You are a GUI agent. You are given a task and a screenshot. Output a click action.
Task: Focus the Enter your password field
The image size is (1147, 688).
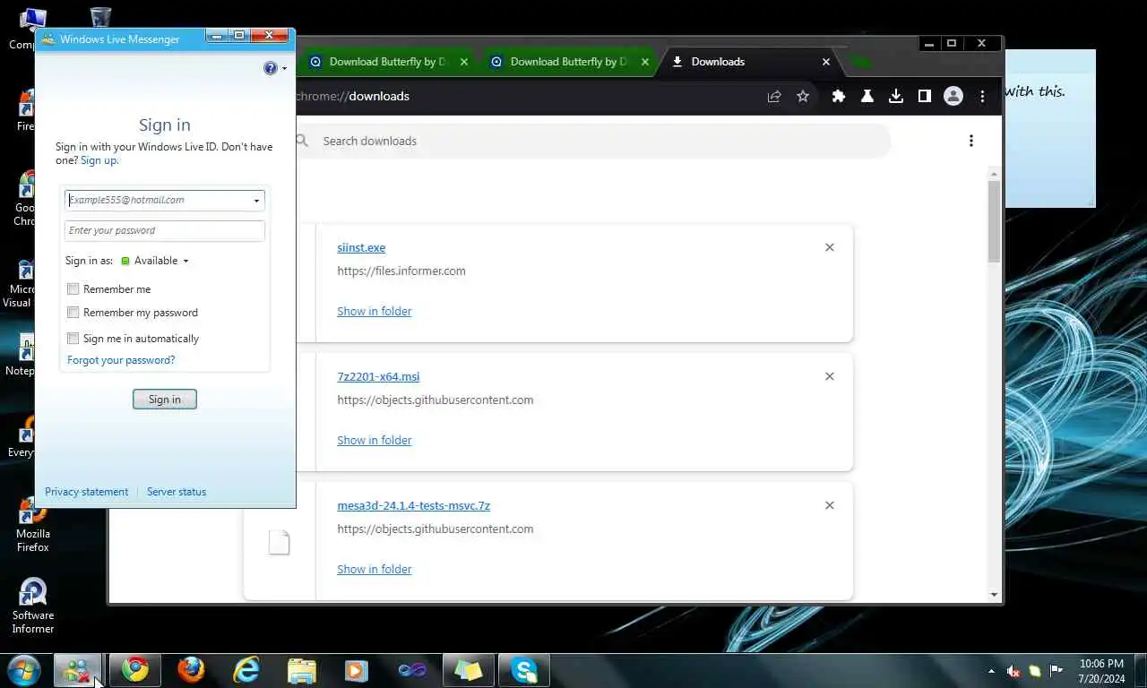point(165,231)
